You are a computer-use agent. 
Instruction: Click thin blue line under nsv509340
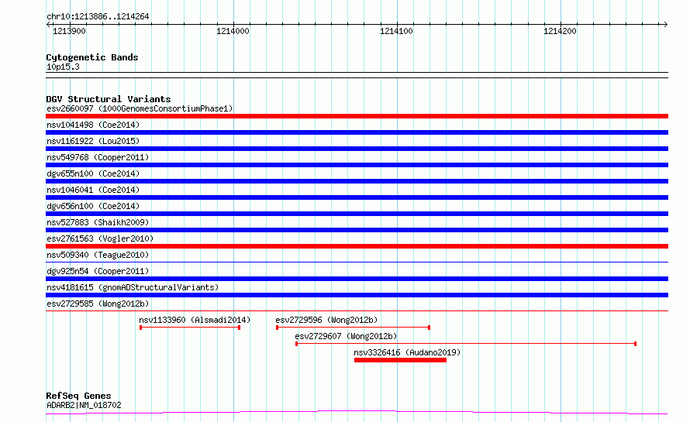[357, 262]
